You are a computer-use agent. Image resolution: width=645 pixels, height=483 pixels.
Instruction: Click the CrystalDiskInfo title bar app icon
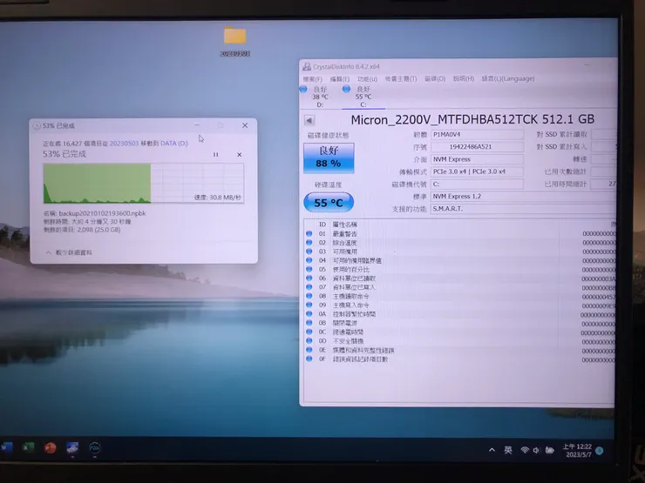tap(307, 66)
